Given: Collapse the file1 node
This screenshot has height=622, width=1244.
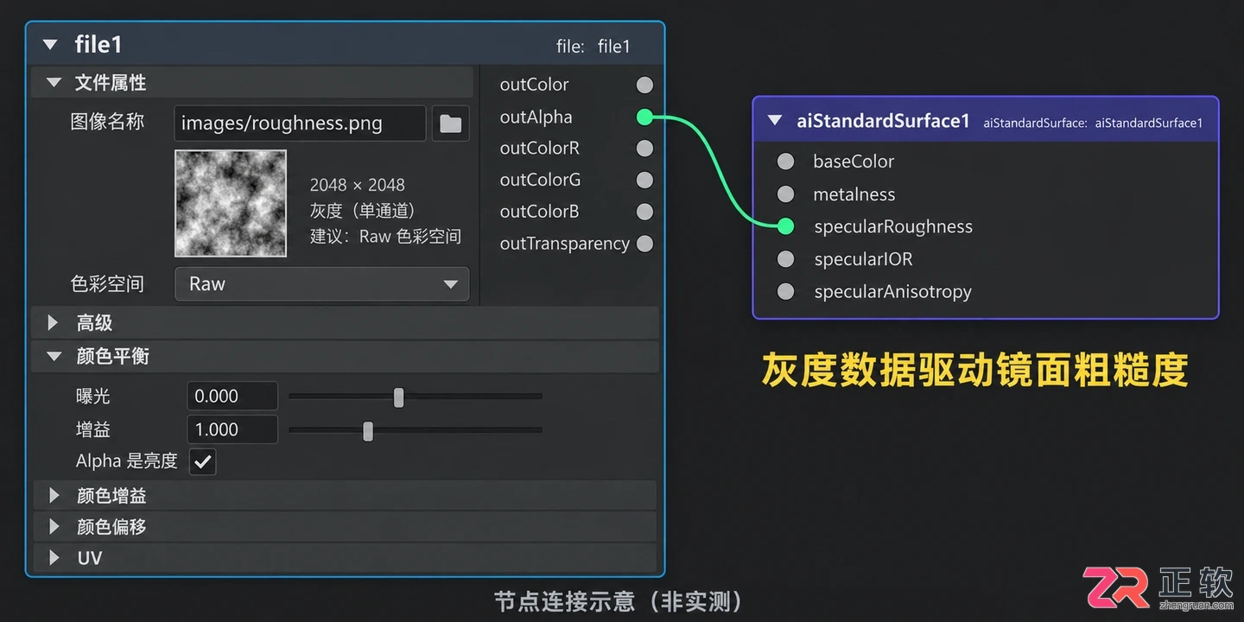Looking at the screenshot, I should tap(50, 45).
